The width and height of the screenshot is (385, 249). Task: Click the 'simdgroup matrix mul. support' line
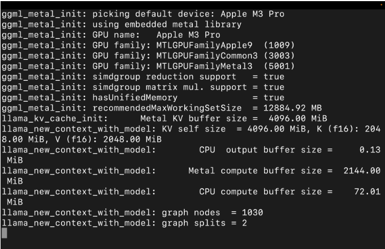(143, 88)
